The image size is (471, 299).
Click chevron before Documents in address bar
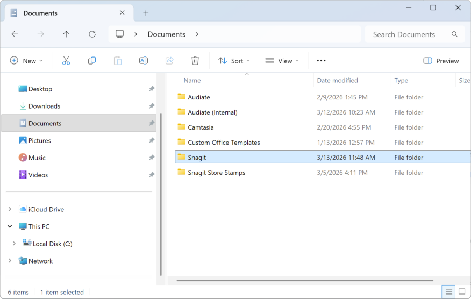pos(136,34)
